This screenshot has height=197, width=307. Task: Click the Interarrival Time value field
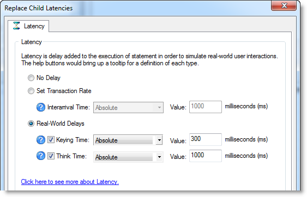pyautogui.click(x=206, y=107)
